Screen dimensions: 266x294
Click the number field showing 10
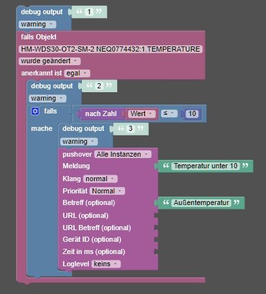192,113
